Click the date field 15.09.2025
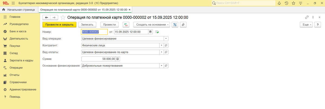Viewport: 325px width, 109px height. (131, 32)
